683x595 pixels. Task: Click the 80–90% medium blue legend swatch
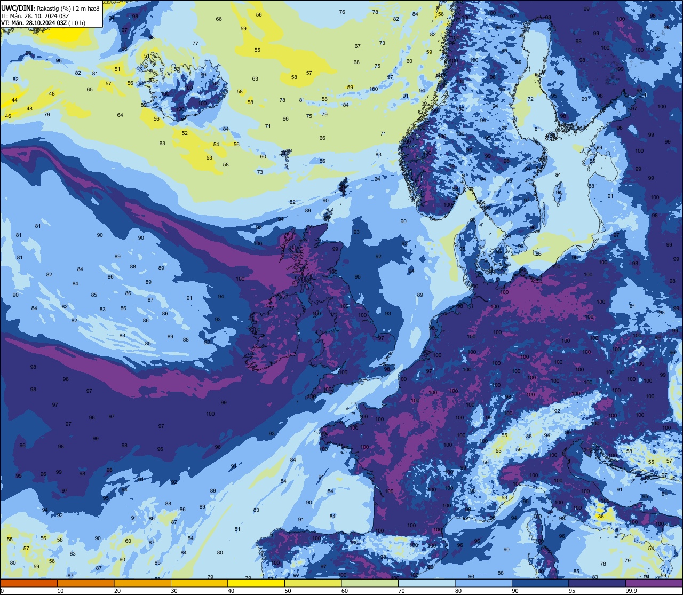coord(483,583)
